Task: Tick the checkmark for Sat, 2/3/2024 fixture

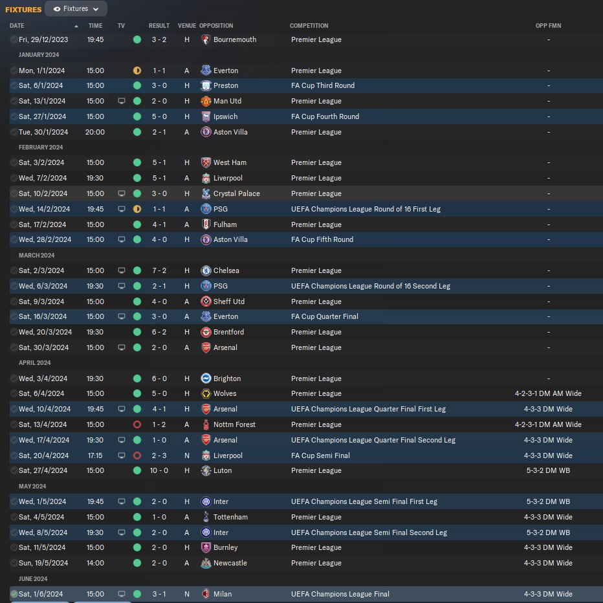Action: coord(14,270)
